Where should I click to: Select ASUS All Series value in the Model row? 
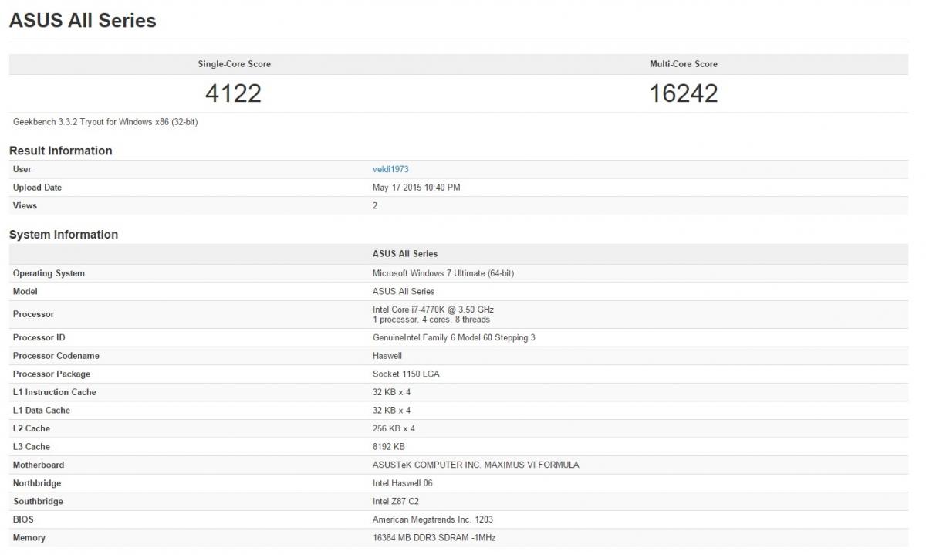click(x=404, y=292)
